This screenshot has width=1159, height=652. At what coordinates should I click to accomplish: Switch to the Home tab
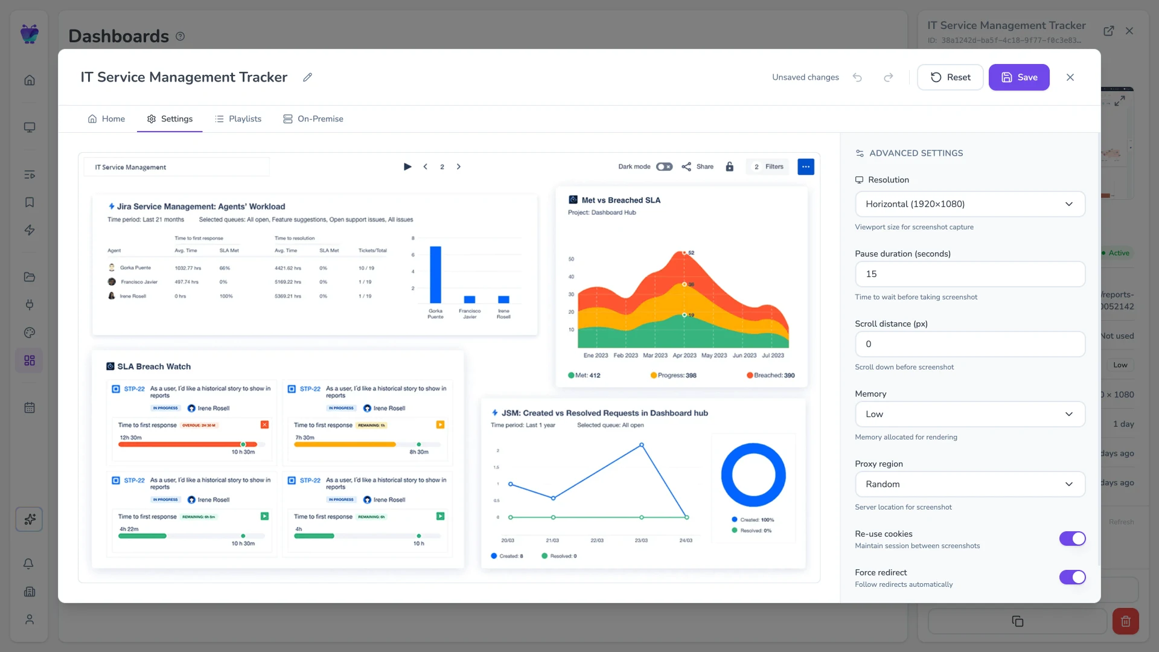[106, 119]
